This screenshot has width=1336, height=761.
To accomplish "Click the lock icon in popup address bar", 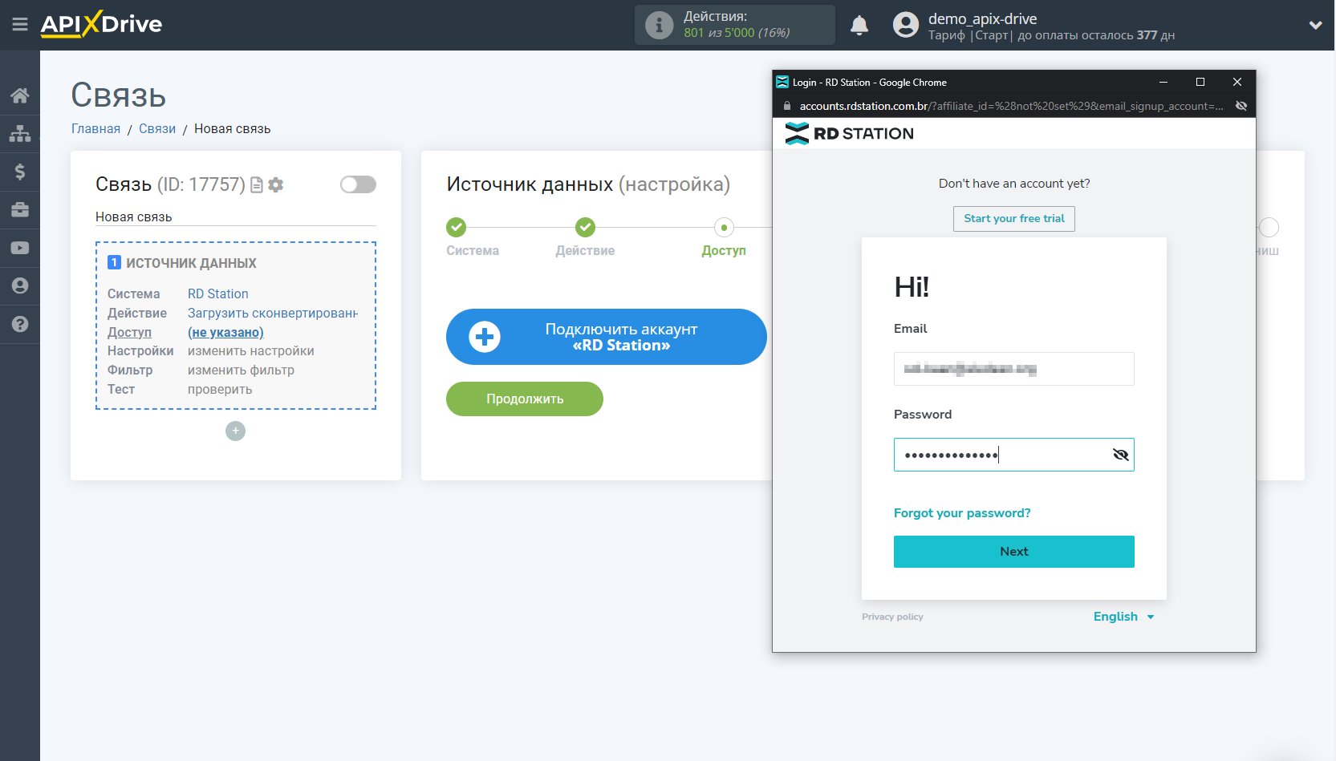I will pos(786,106).
